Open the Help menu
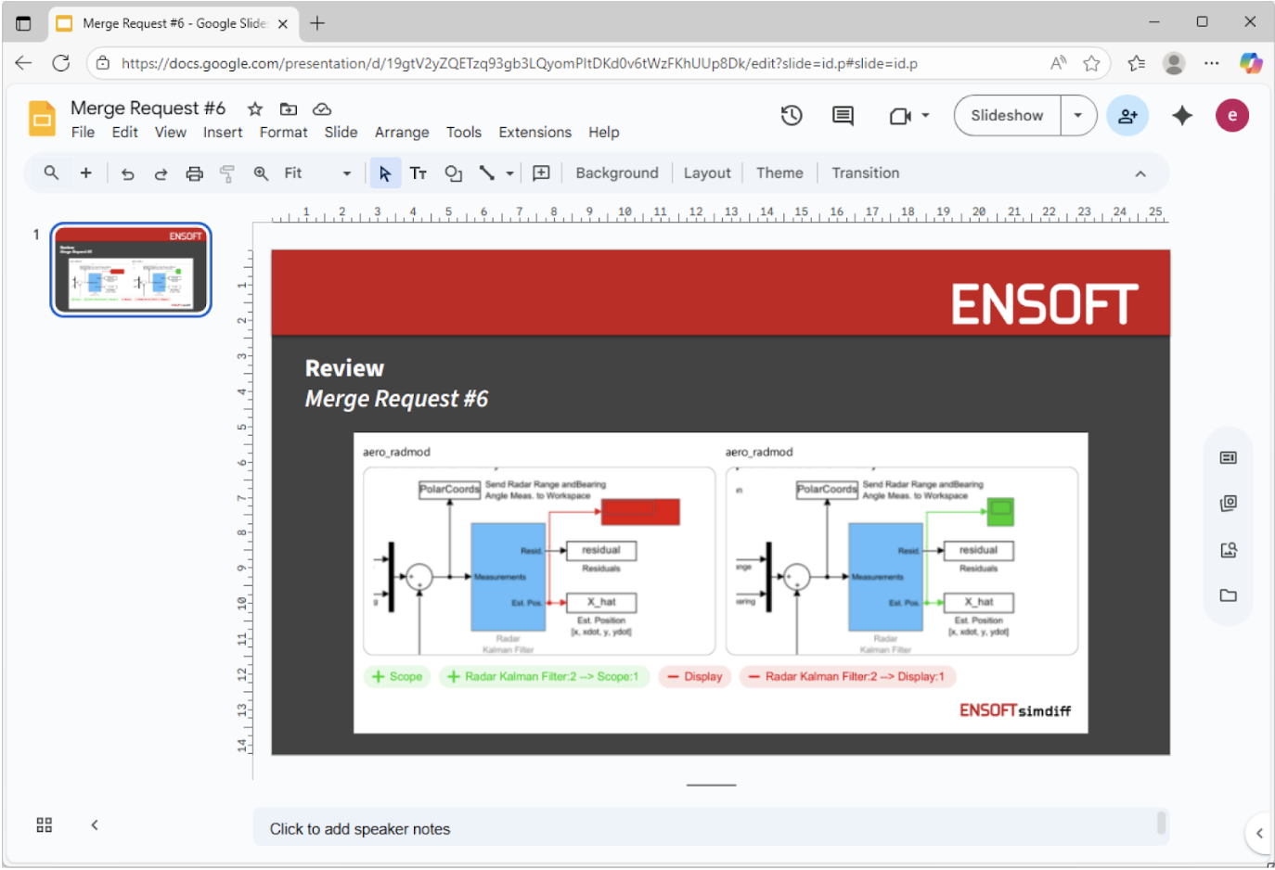This screenshot has width=1275, height=870. click(x=604, y=133)
